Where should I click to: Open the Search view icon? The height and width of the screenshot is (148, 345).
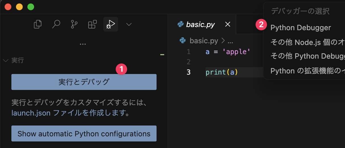56,24
